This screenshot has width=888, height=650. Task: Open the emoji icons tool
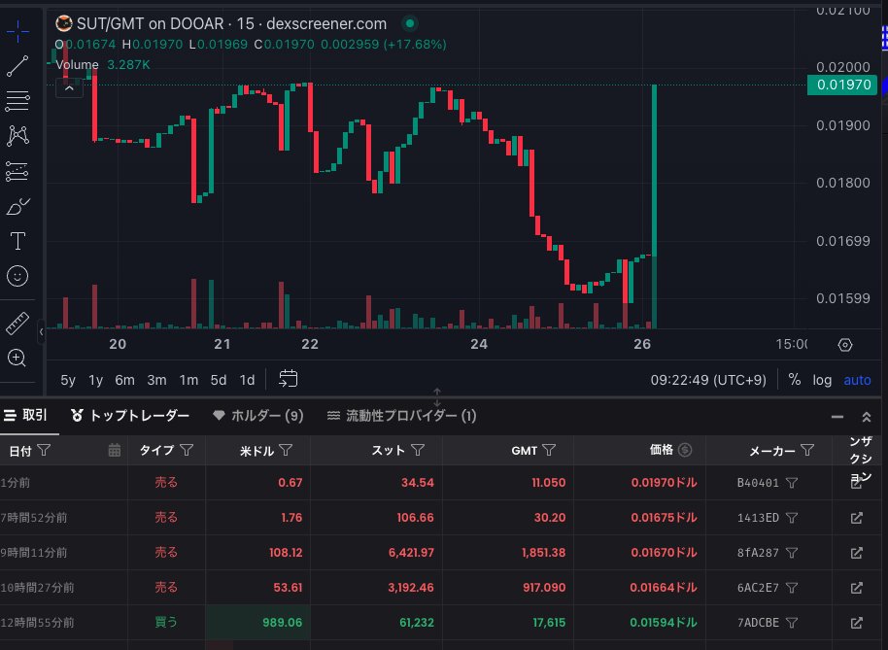click(17, 276)
